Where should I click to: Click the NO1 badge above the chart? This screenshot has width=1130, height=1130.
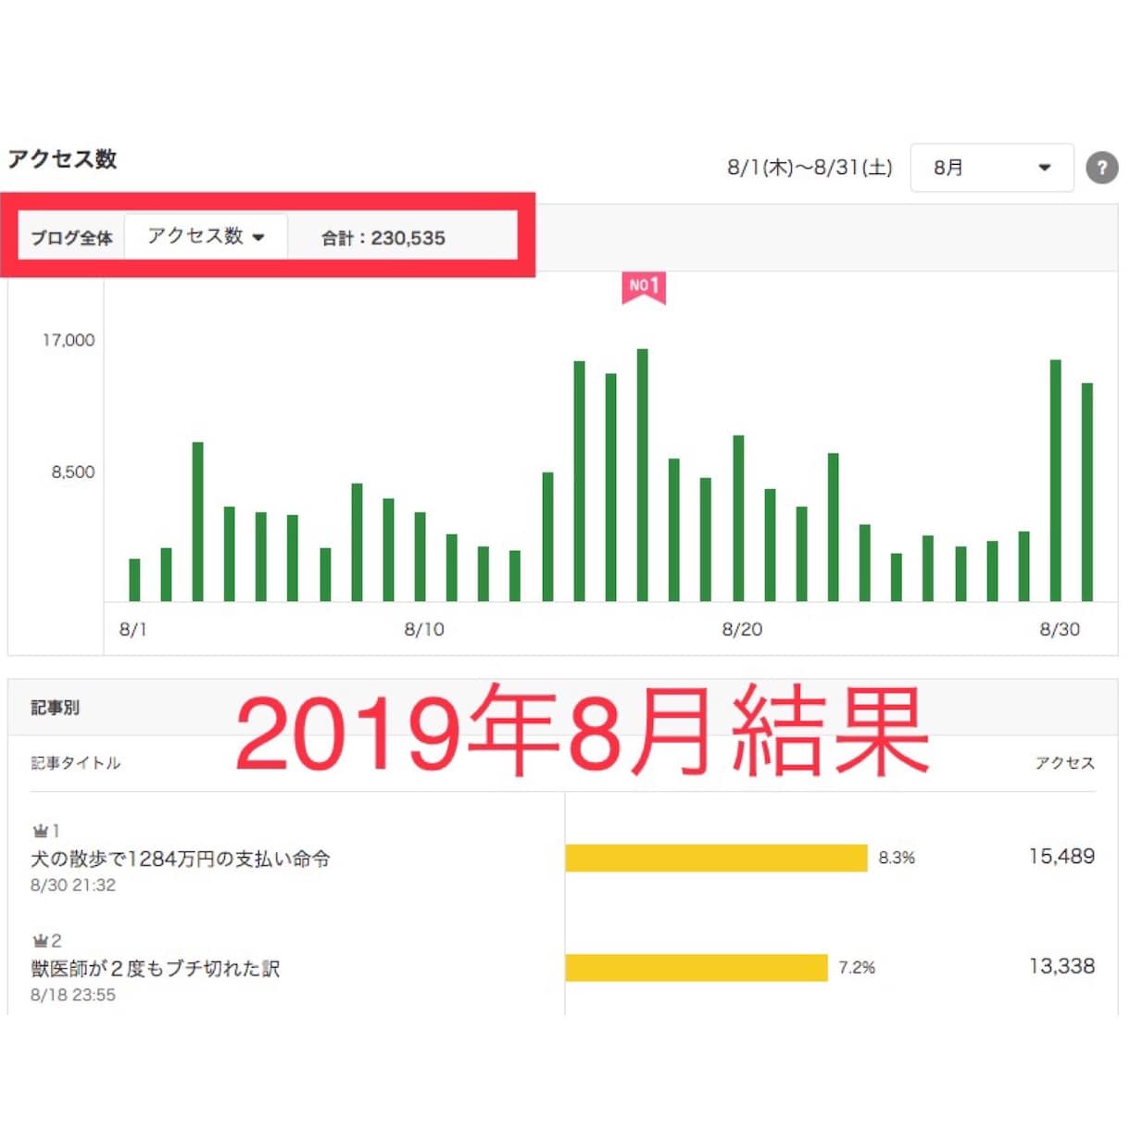(x=644, y=287)
